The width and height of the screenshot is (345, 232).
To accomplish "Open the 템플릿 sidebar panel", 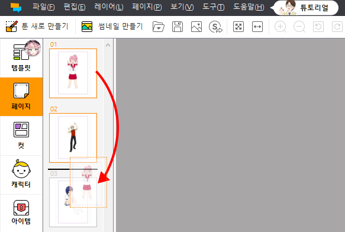I will 21,57.
